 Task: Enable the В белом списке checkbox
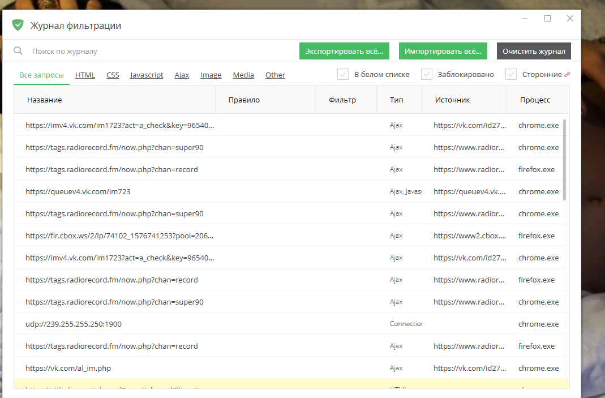coord(343,74)
